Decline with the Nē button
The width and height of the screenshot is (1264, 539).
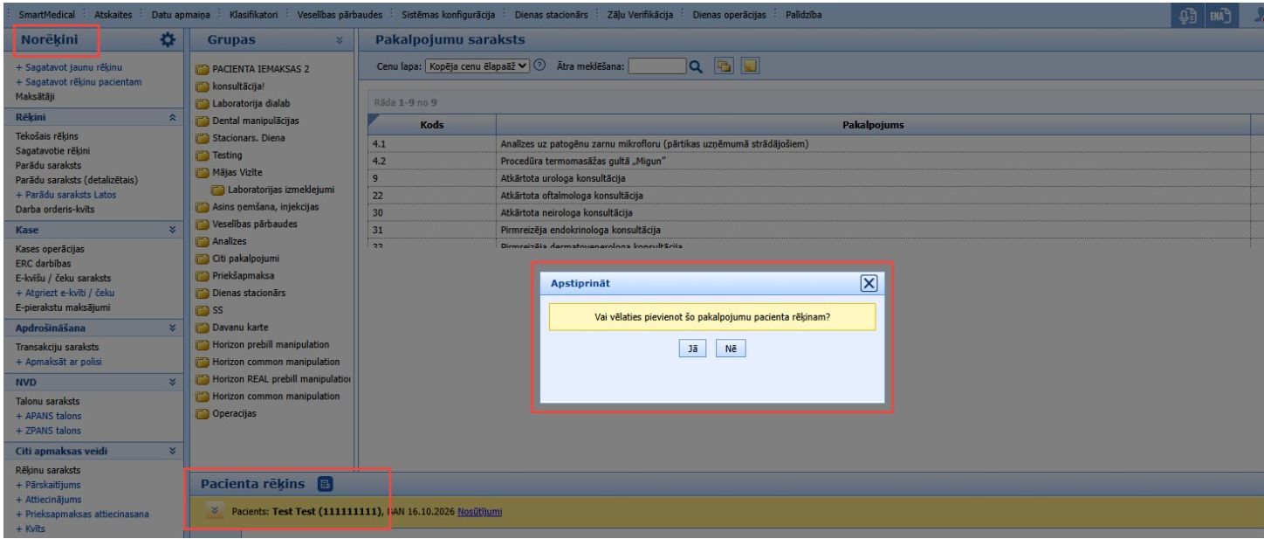tap(732, 349)
